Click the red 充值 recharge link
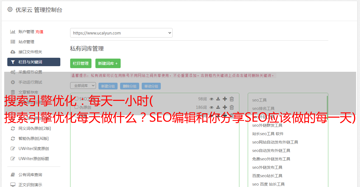The height and width of the screenshot is (187, 360). coord(40,32)
